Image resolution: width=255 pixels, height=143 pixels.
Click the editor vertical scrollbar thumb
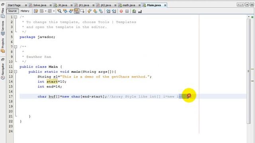coord(249,71)
